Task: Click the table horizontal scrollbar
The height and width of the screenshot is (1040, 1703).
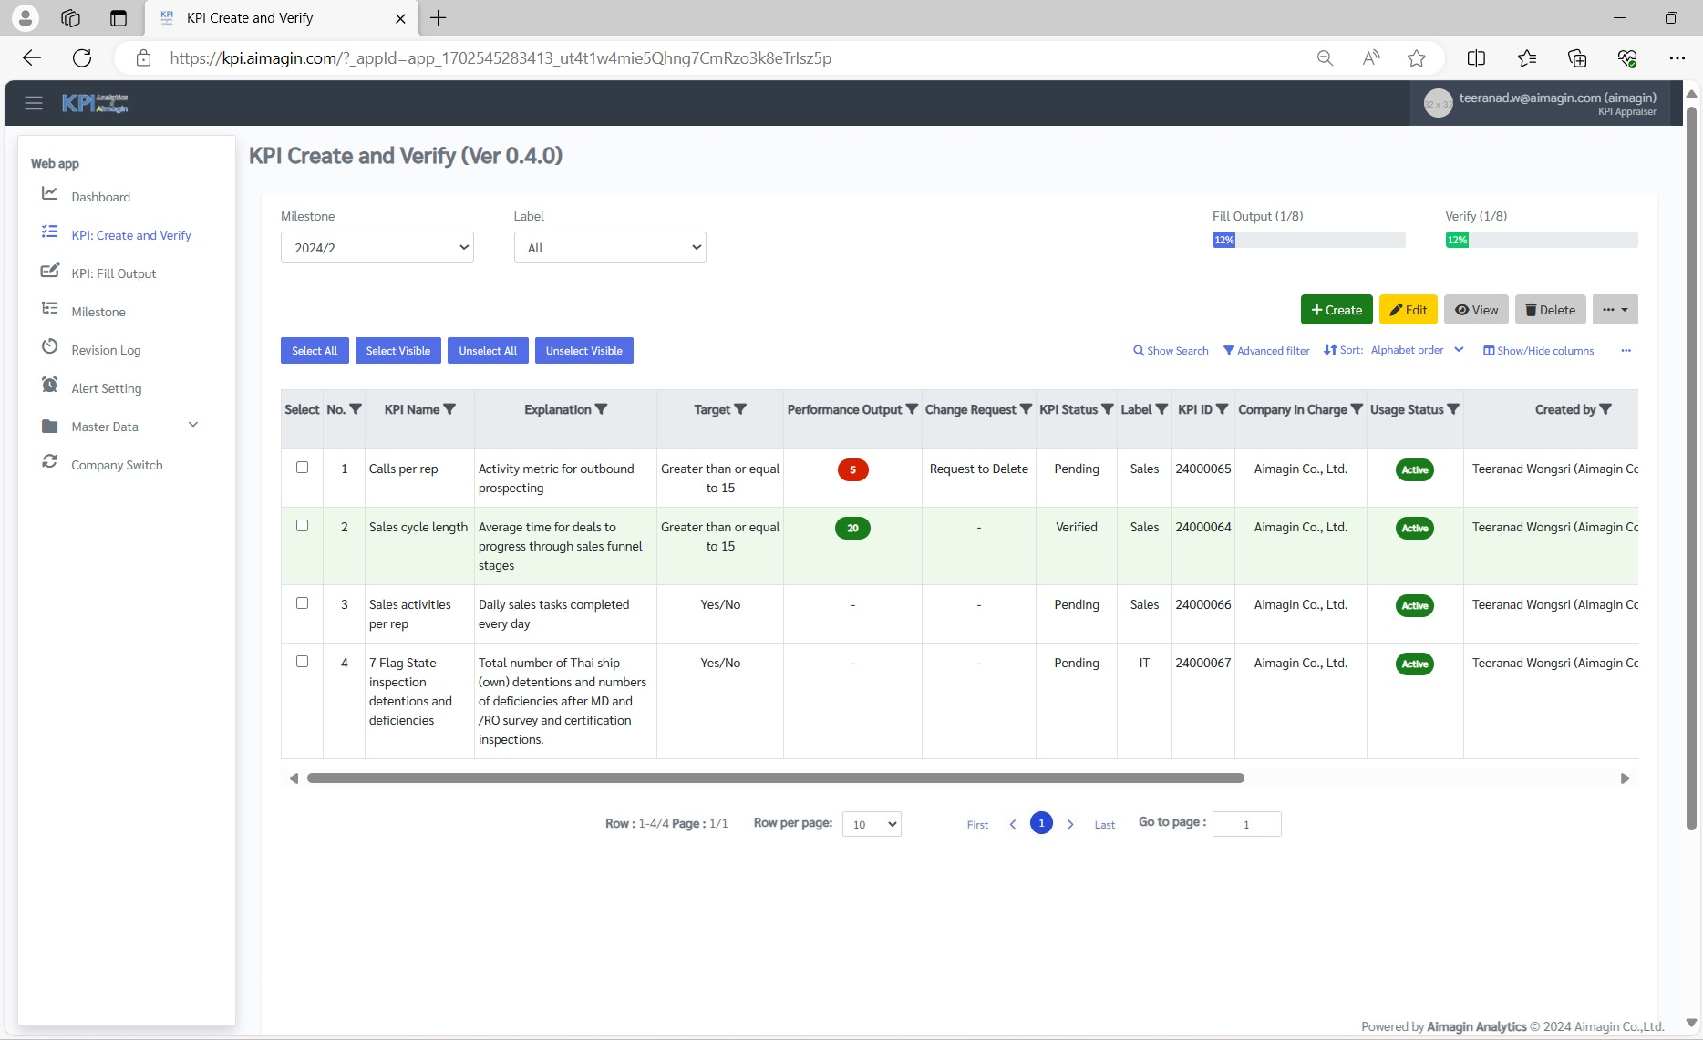Action: click(x=775, y=778)
